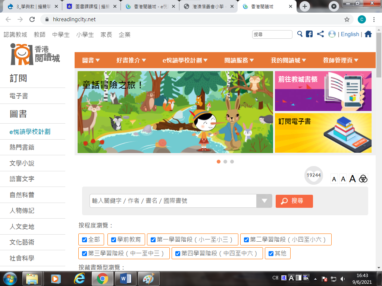Open the 認識教城 top link

pos(15,35)
